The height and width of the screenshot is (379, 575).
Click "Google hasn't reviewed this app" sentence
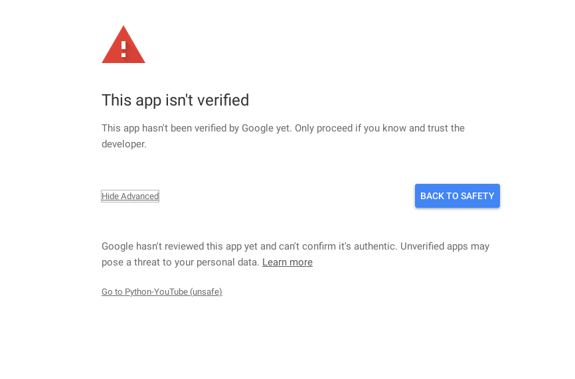coord(249,246)
